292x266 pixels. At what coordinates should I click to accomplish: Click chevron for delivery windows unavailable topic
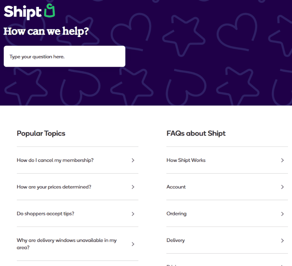click(133, 244)
